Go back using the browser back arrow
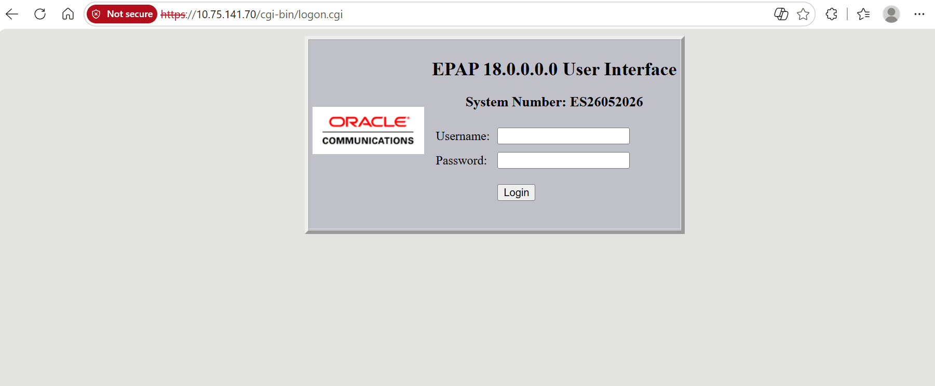This screenshot has height=386, width=935. (x=12, y=14)
